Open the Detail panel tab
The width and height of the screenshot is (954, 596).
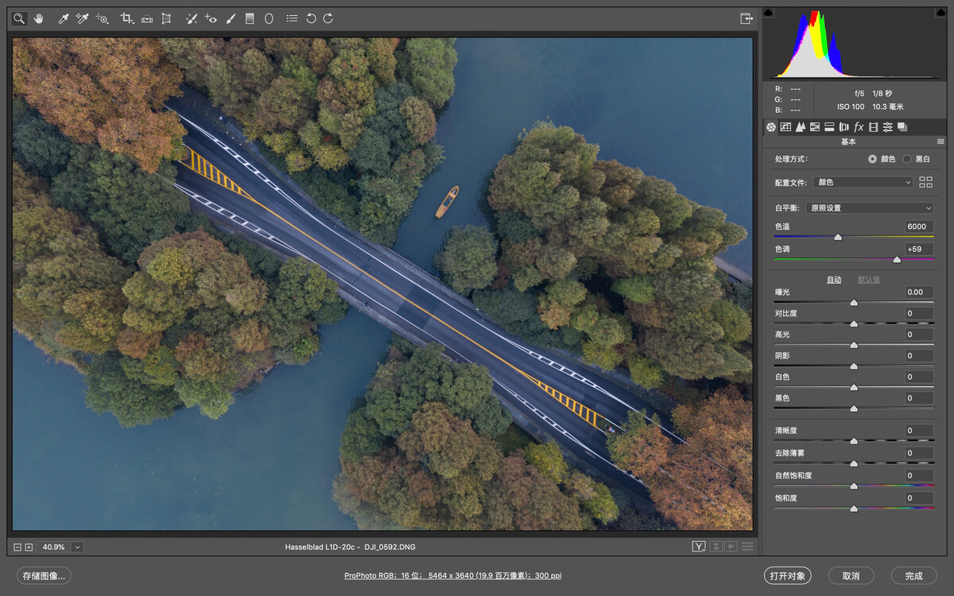click(x=801, y=127)
